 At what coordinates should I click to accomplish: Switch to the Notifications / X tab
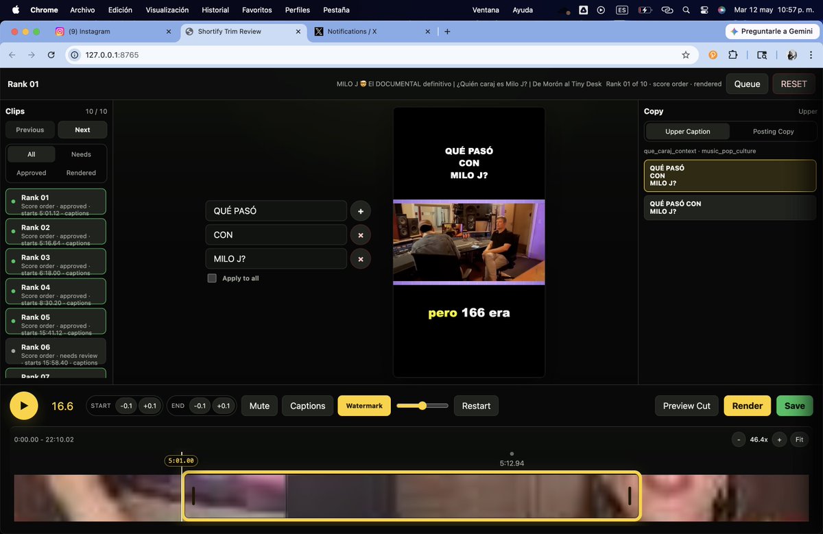pos(374,32)
